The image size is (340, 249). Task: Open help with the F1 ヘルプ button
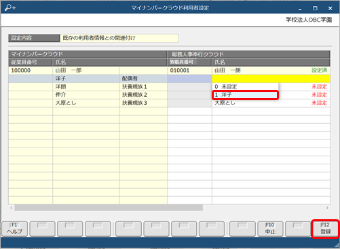(14, 229)
